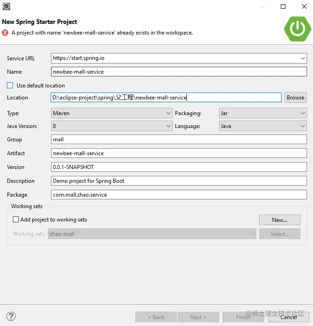The image size is (313, 326).
Task: Click the 'Language:' label
Action: pyautogui.click(x=187, y=126)
